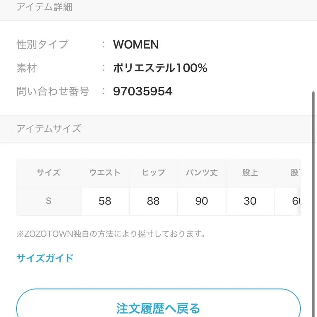
Task: Click the ヒップ column header
Action: [153, 173]
